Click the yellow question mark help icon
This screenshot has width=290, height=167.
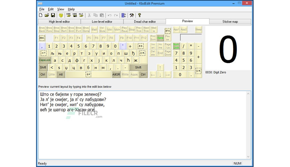(x=139, y=15)
